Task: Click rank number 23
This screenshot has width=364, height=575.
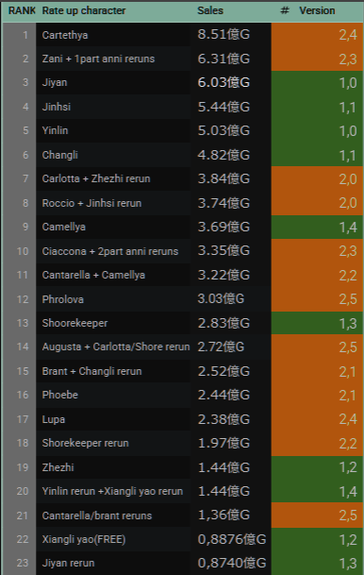Action: pos(23,563)
